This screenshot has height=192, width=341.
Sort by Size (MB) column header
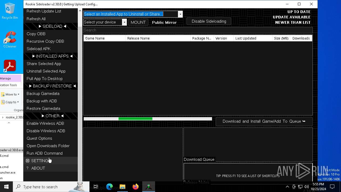(281, 38)
